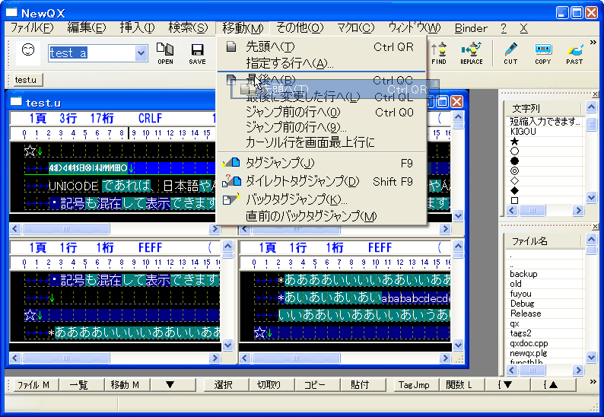The height and width of the screenshot is (417, 604).
Task: Select backup in the file list
Action: (523, 274)
